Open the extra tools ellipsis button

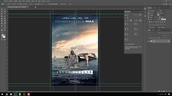(x=2, y=32)
